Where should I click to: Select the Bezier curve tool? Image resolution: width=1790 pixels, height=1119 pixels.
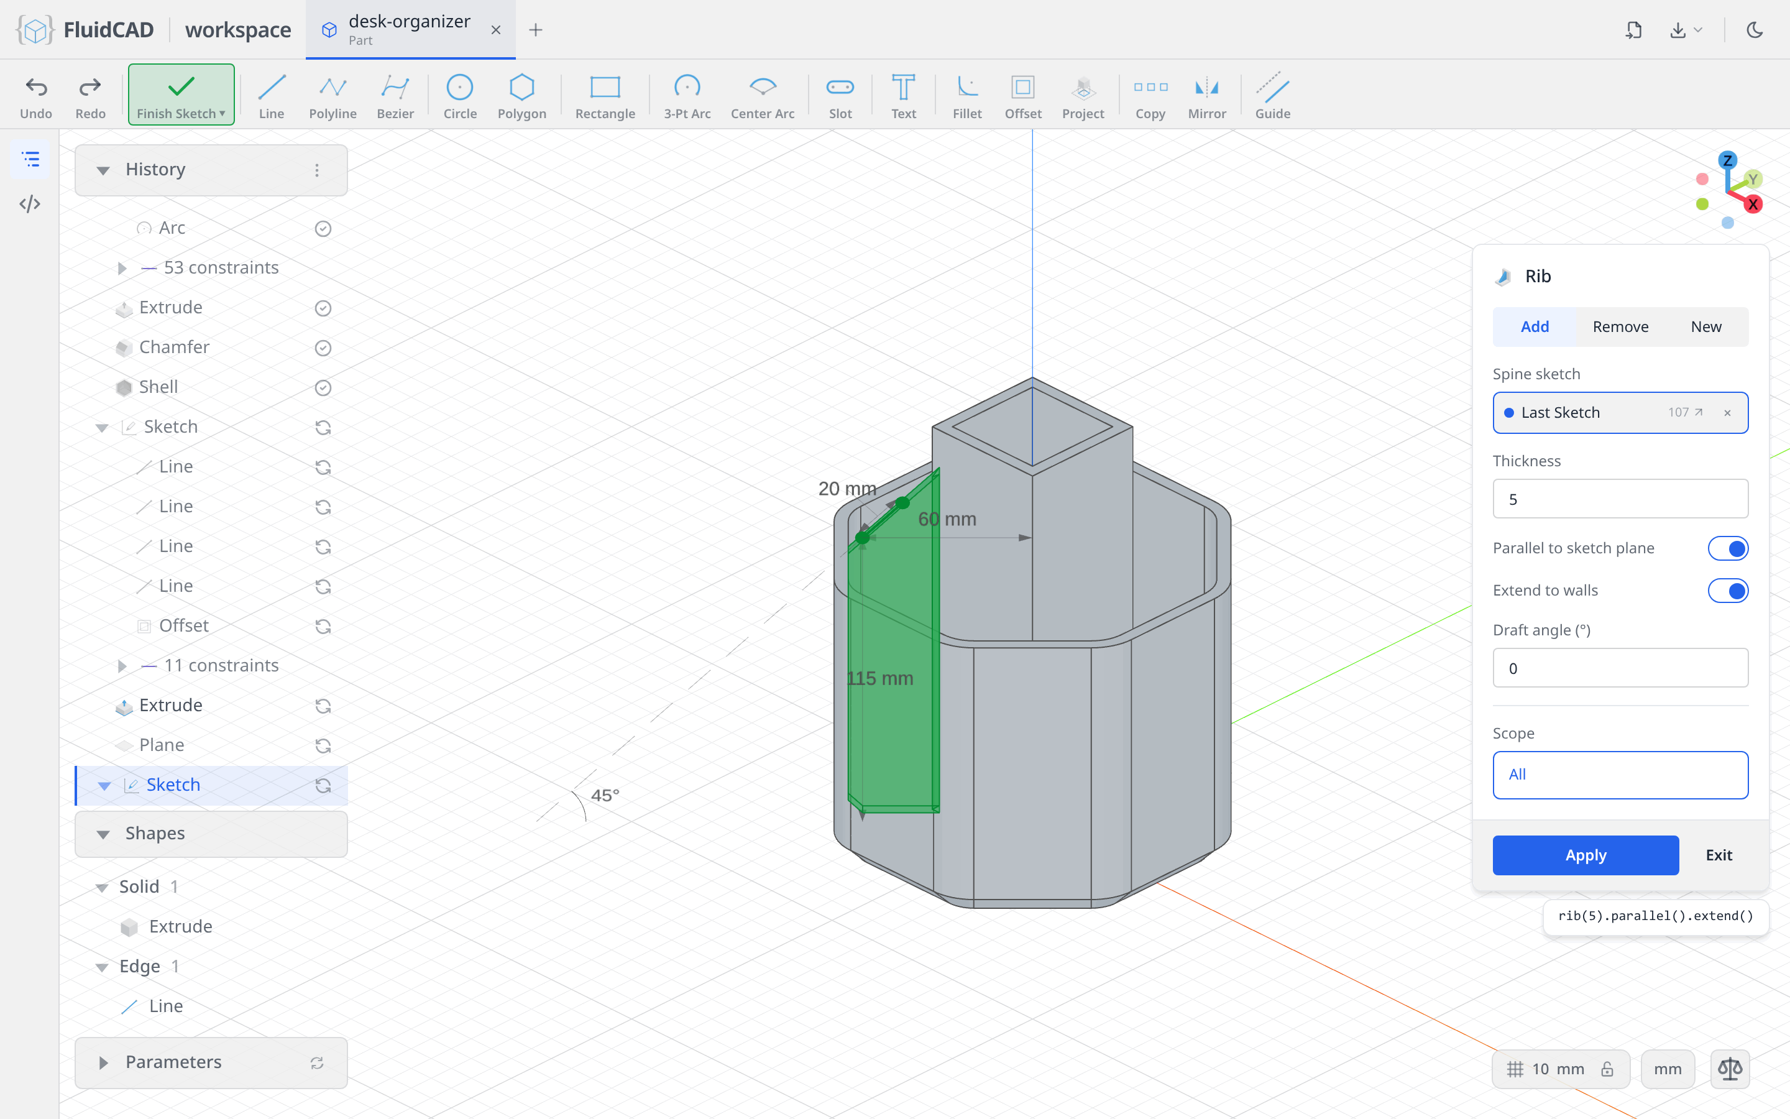pyautogui.click(x=395, y=96)
